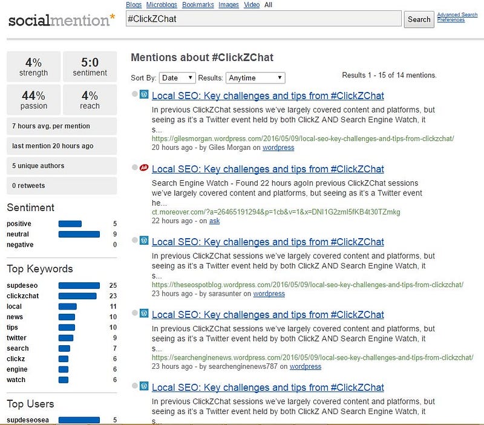Click WordPress icon beside Giles Morgan result
Viewport: 484px width, 425px height.
pyautogui.click(x=144, y=94)
